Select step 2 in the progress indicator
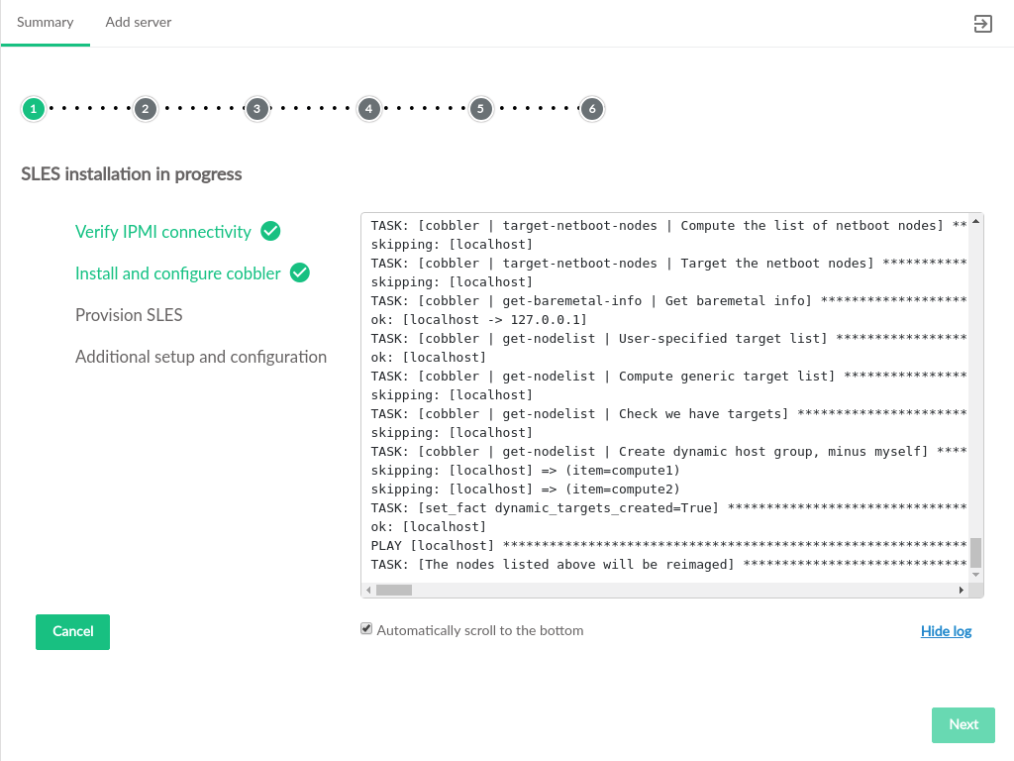Image resolution: width=1014 pixels, height=761 pixels. pyautogui.click(x=146, y=109)
